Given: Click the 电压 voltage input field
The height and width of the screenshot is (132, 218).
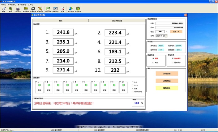Looking at the screenshot, I should (x=160, y=31).
